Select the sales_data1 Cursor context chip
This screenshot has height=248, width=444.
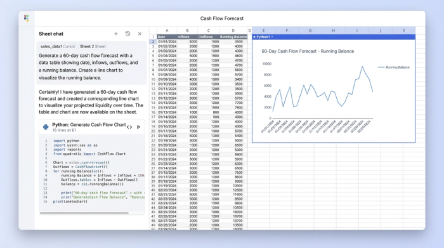coord(58,46)
